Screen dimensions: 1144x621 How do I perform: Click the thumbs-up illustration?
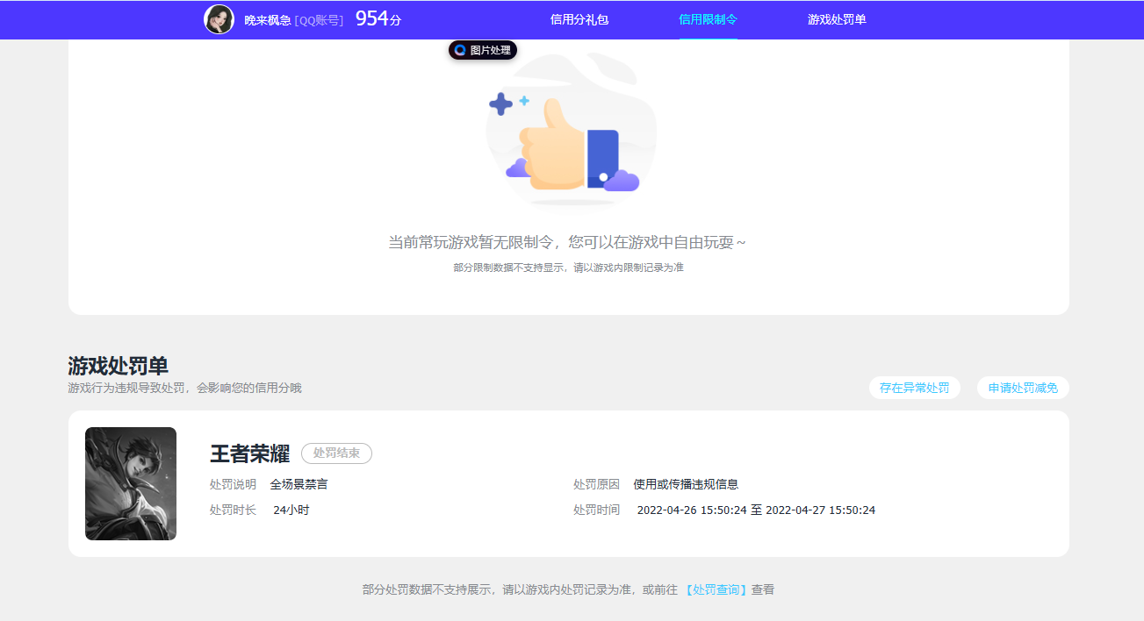coord(571,130)
